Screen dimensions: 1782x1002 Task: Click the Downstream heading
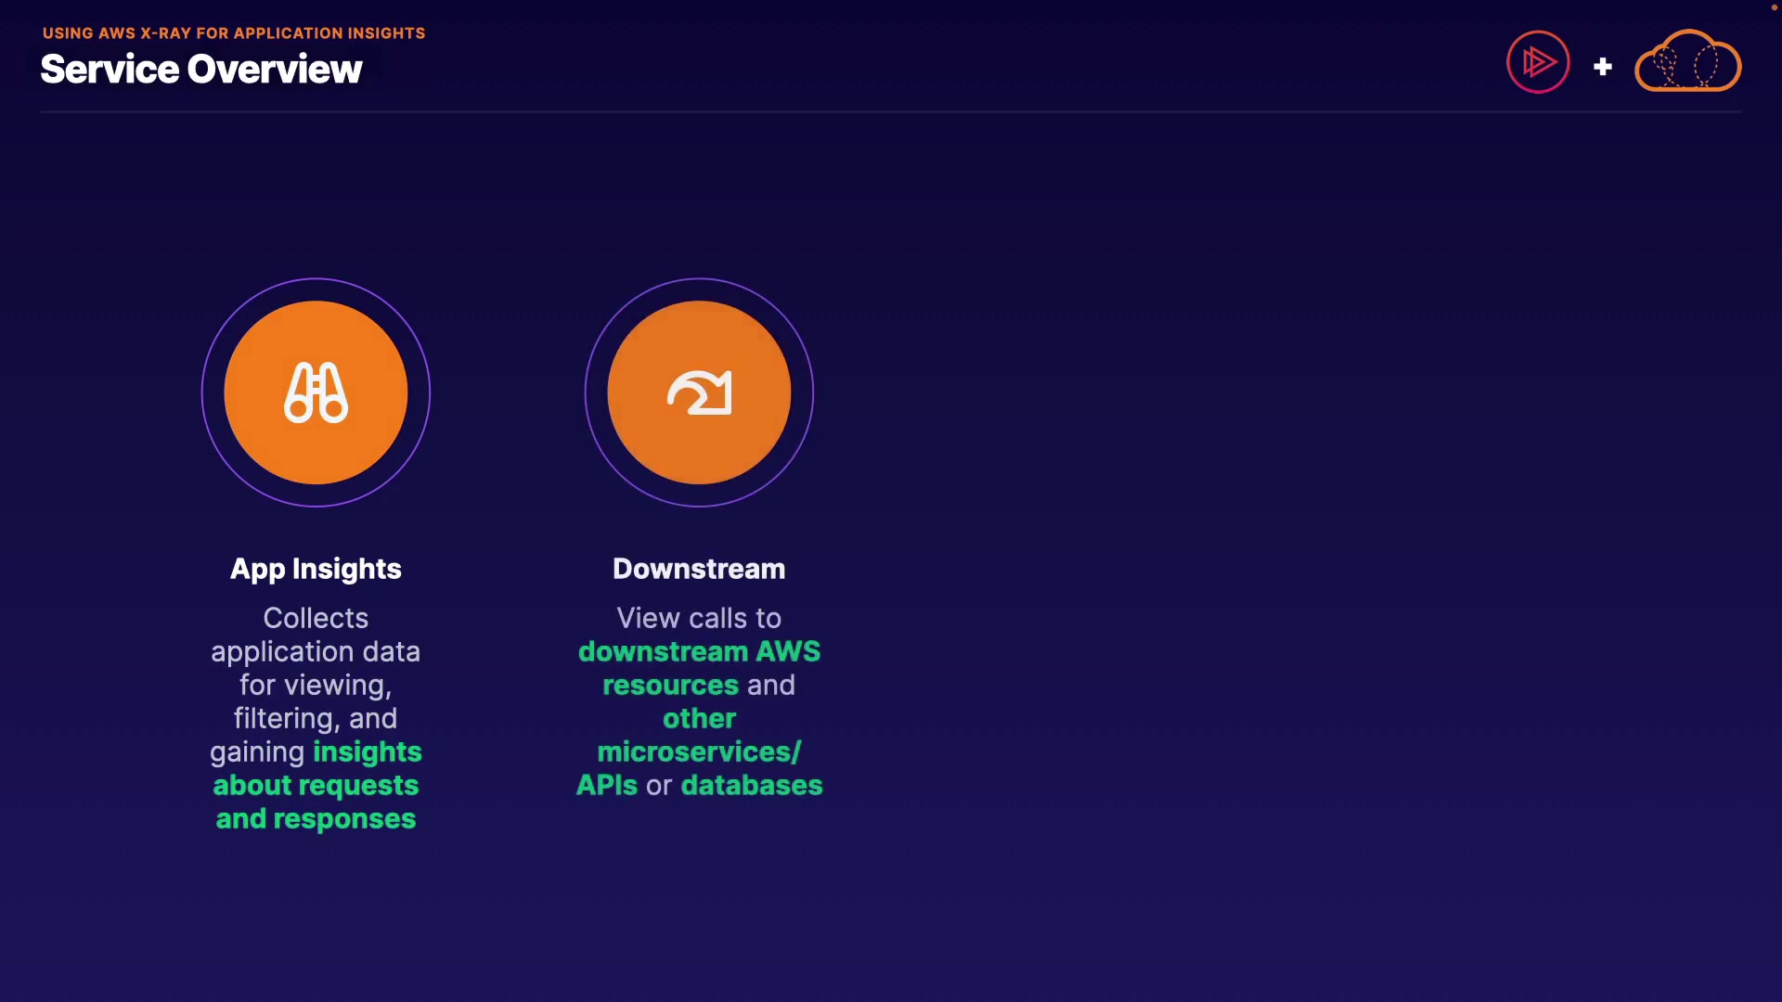699,569
